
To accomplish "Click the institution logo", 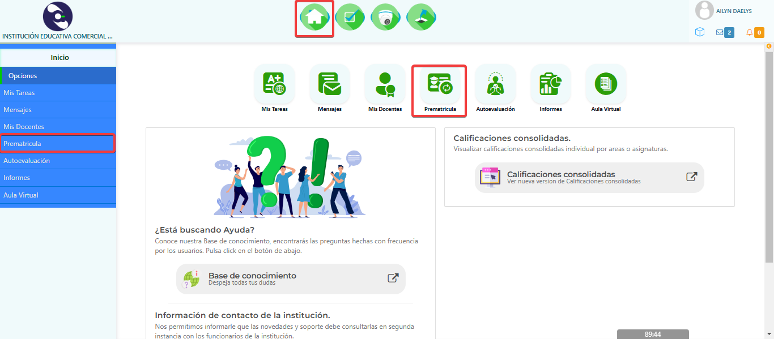I will (58, 16).
